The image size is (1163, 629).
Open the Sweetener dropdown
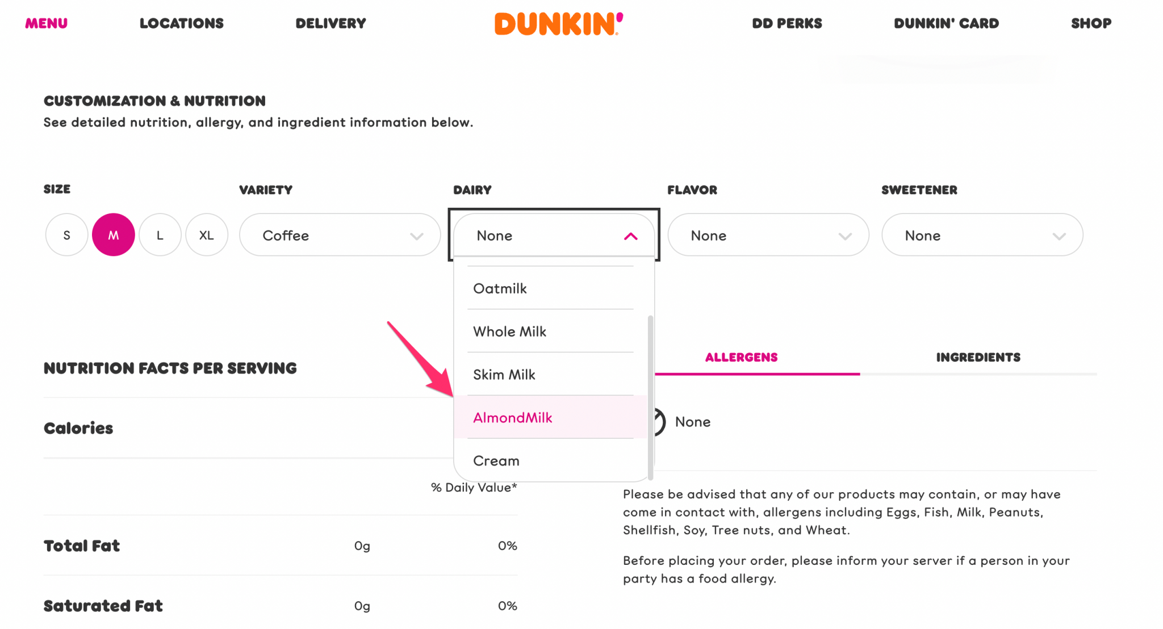coord(982,234)
